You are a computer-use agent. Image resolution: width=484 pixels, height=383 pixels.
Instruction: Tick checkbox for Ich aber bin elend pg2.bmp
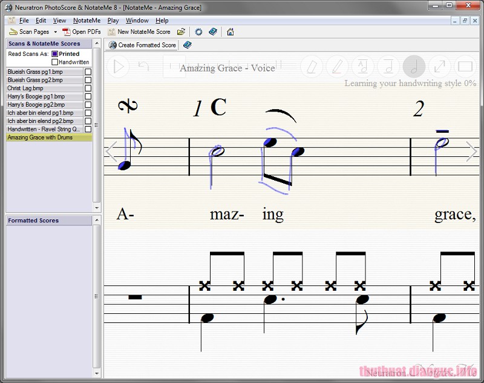[x=88, y=121]
